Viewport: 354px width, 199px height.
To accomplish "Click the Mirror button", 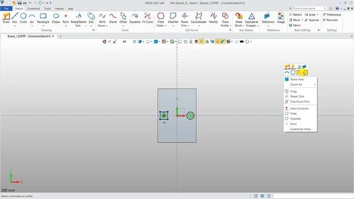I will [295, 25].
